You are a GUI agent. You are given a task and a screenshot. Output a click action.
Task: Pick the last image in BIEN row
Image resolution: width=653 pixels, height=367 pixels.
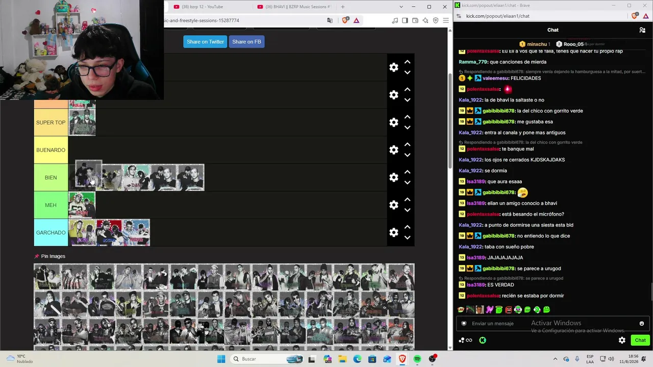pos(191,177)
